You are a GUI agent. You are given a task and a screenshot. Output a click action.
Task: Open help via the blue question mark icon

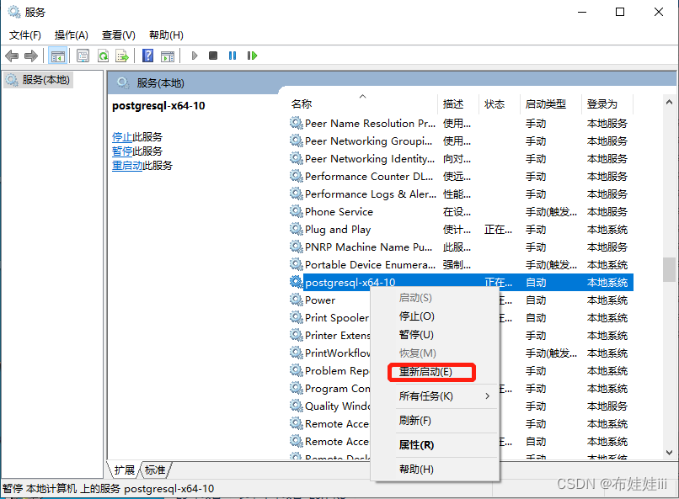pos(147,56)
